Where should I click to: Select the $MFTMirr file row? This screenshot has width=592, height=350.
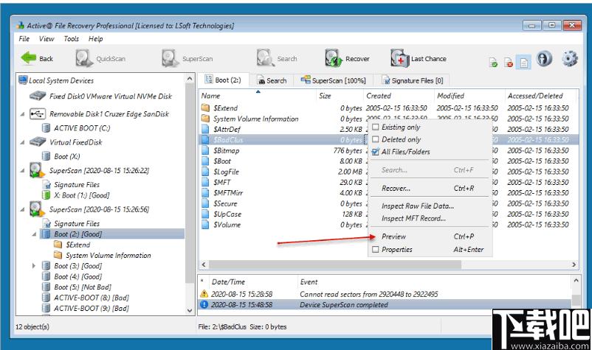[x=282, y=193]
